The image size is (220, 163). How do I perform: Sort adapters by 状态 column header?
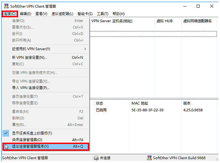112,103
